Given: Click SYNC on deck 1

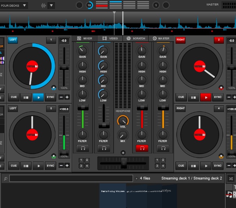Looking at the screenshot, I should coord(50,97).
